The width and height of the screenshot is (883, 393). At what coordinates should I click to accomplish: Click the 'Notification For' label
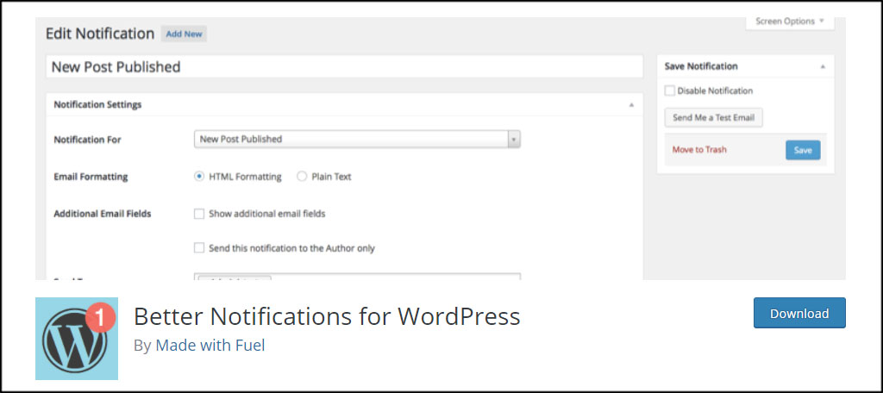pyautogui.click(x=87, y=139)
